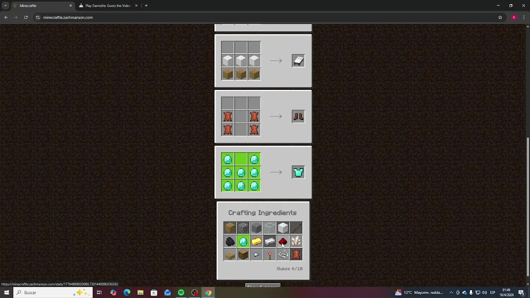530x298 pixels.
Task: Click the middle planks in bed recipe
Action: [241, 74]
